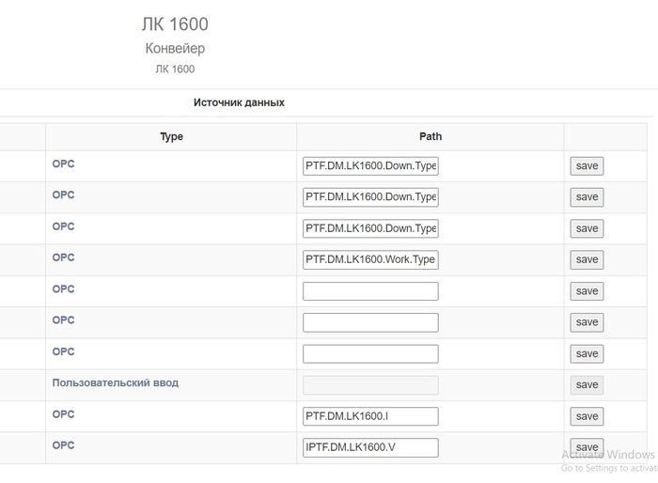Click the second row's Down.Type path field
Viewport: 658px width, 483px height.
point(370,197)
